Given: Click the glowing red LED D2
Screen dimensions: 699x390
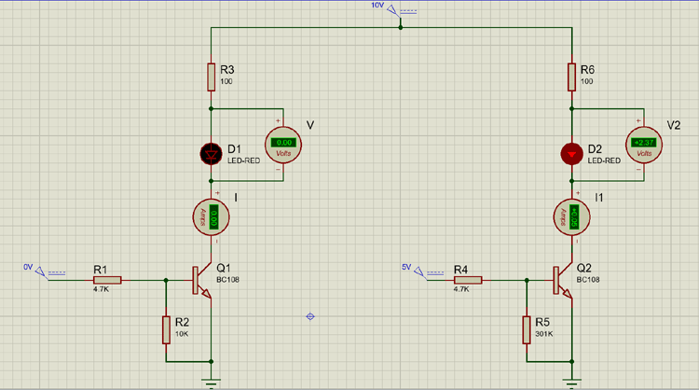Looking at the screenshot, I should [x=571, y=152].
